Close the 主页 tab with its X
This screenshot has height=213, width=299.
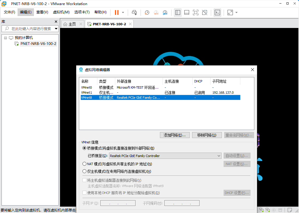81,24
